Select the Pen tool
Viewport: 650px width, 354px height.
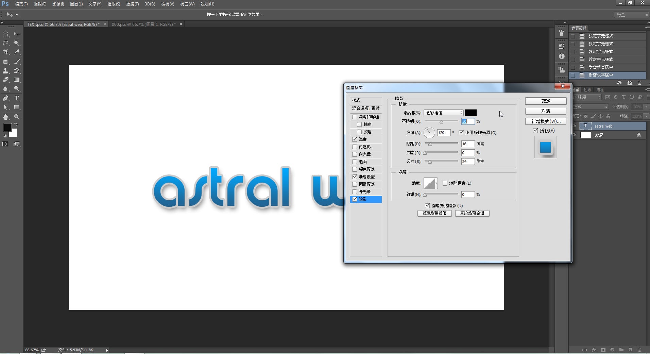5,98
